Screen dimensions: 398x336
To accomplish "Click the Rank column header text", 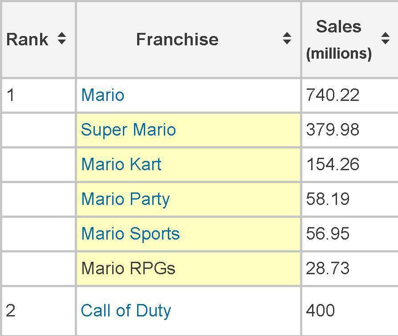I will tap(28, 40).
